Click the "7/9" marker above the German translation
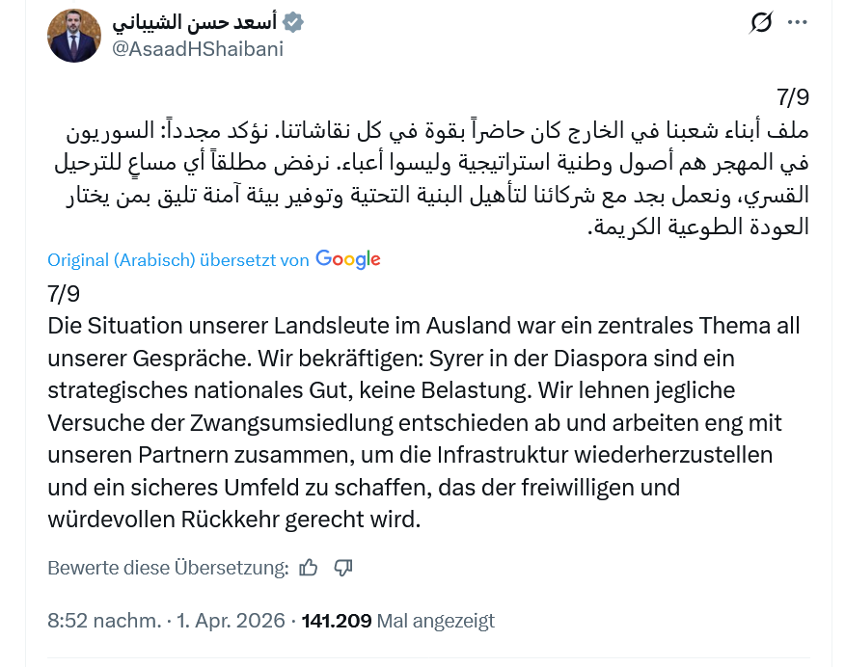This screenshot has width=845, height=667. click(64, 293)
